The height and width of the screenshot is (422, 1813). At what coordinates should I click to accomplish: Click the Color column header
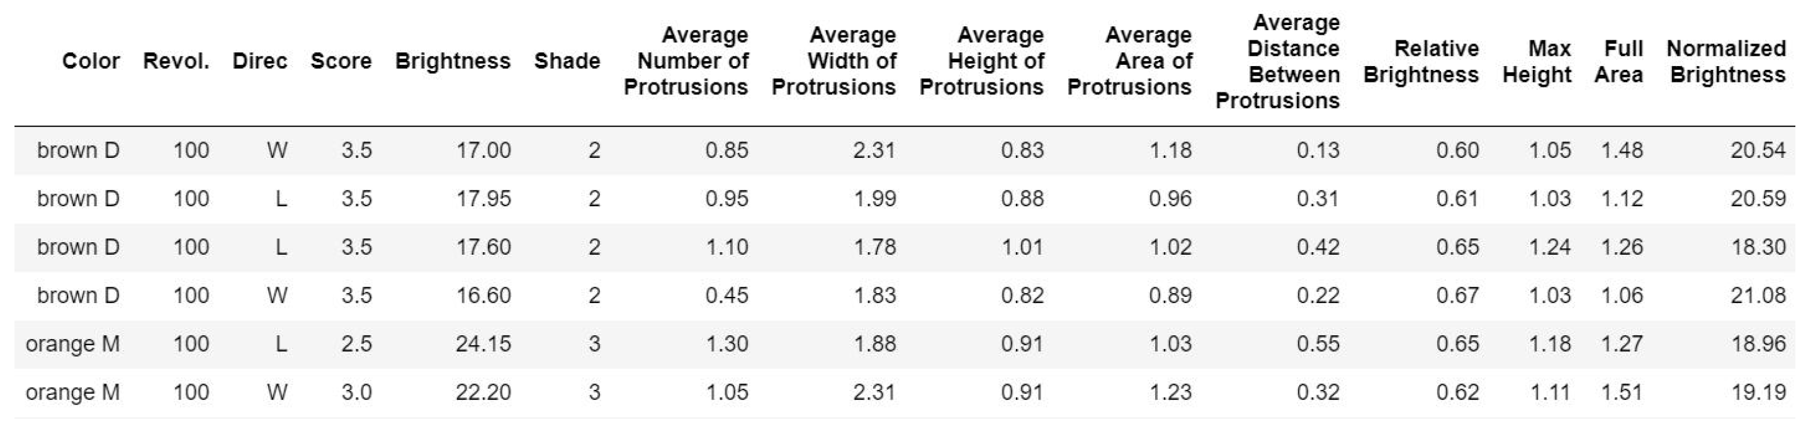point(91,61)
